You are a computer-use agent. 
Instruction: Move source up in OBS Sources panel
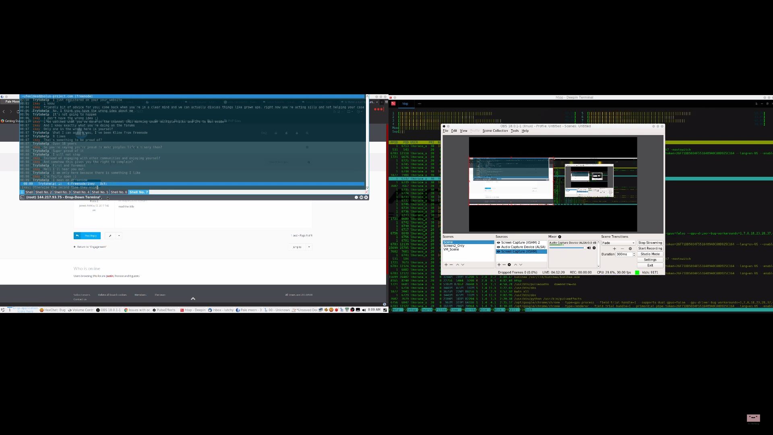[x=515, y=265]
